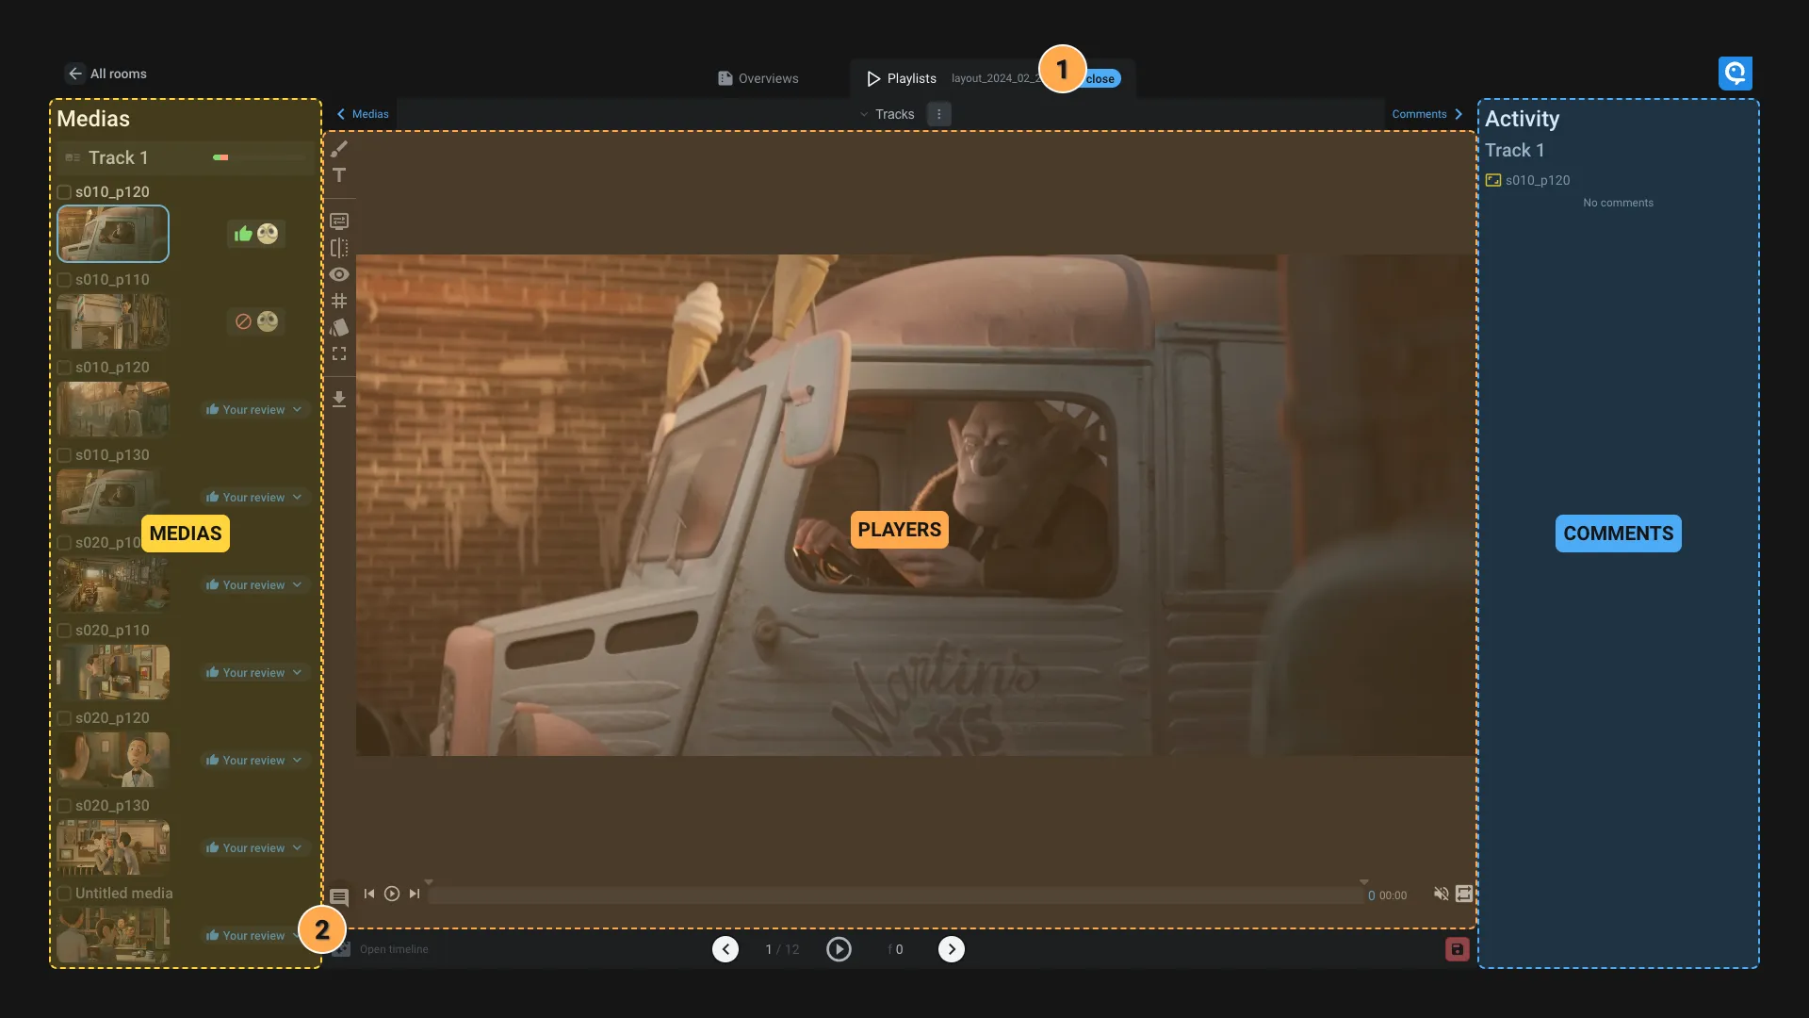Unmute the player audio
The image size is (1809, 1018).
click(x=1441, y=894)
